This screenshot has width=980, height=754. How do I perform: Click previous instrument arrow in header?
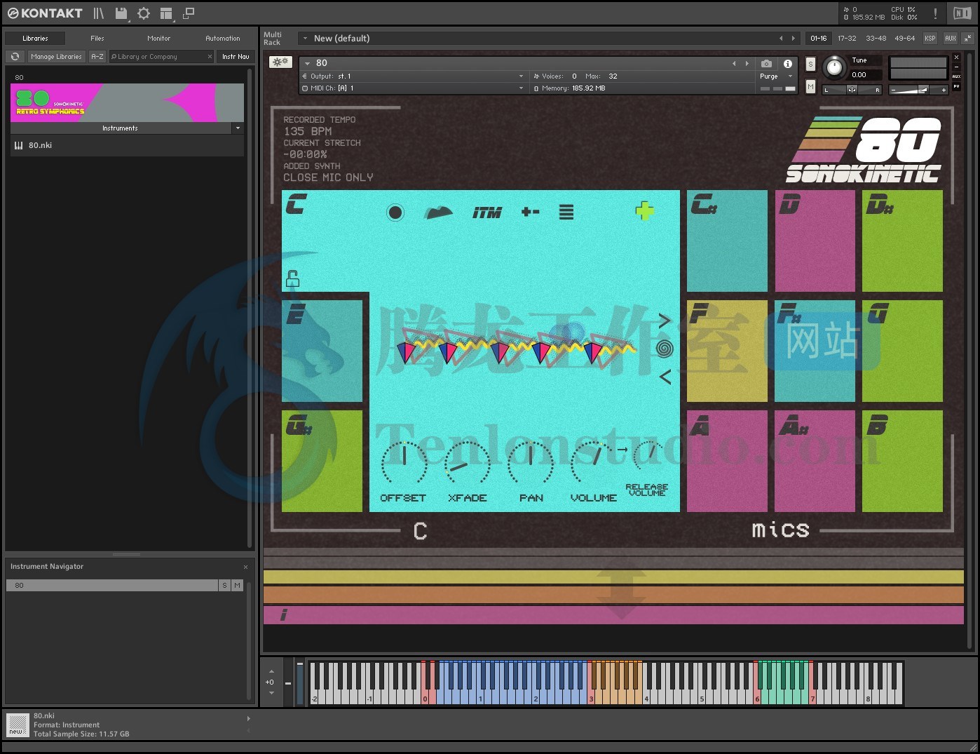tap(735, 63)
